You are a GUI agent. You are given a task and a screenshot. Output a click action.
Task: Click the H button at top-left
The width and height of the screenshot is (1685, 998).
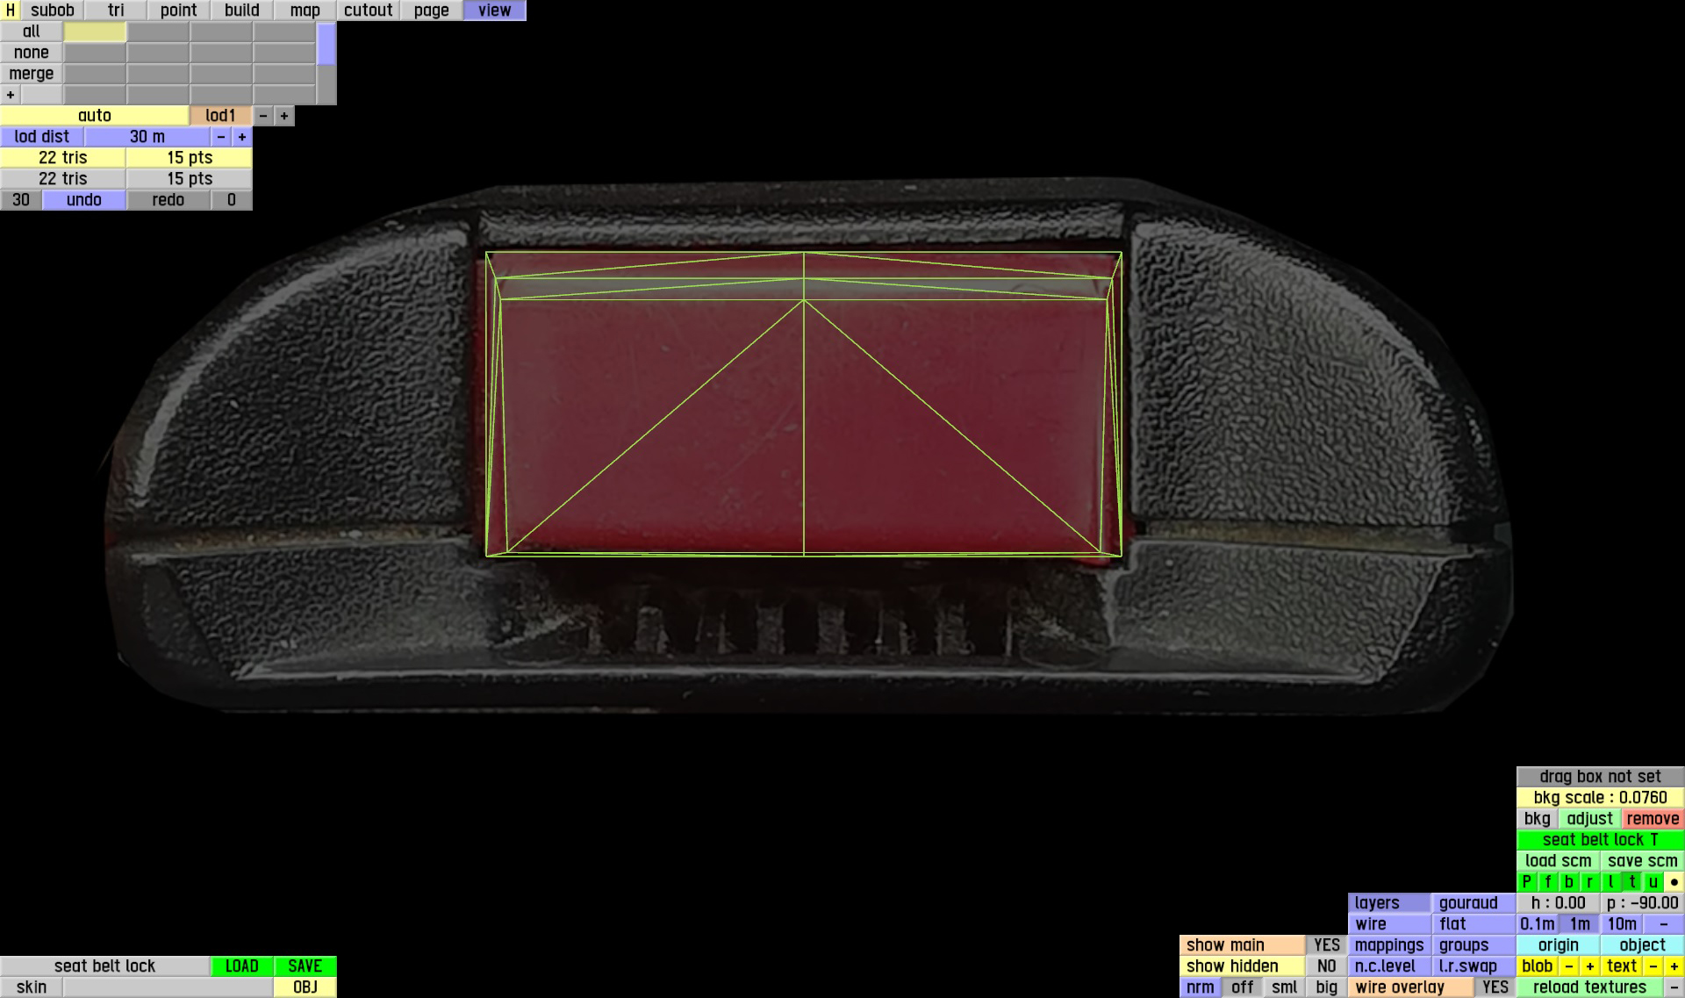coord(10,11)
